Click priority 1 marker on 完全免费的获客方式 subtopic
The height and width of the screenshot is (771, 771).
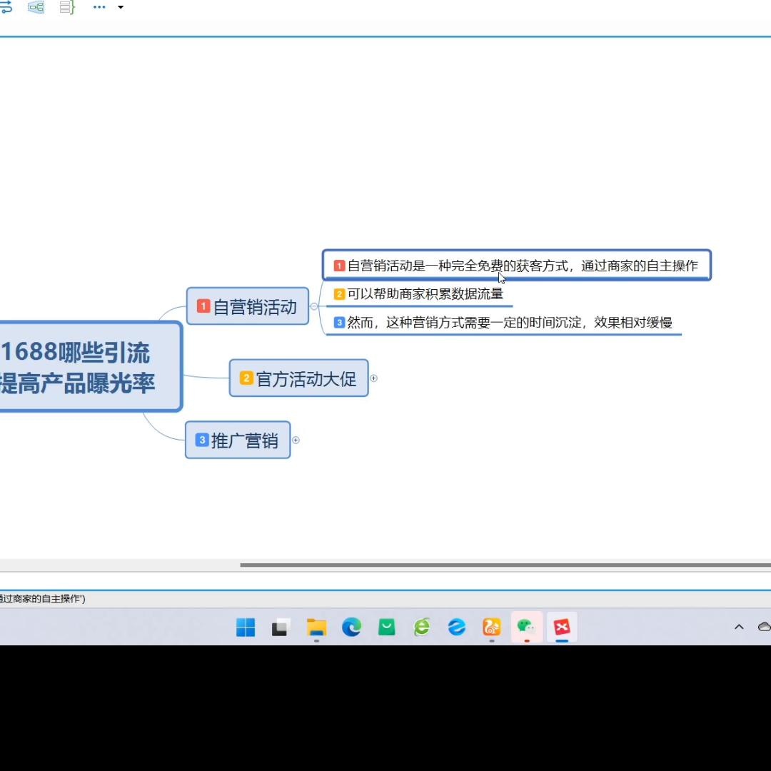point(339,266)
